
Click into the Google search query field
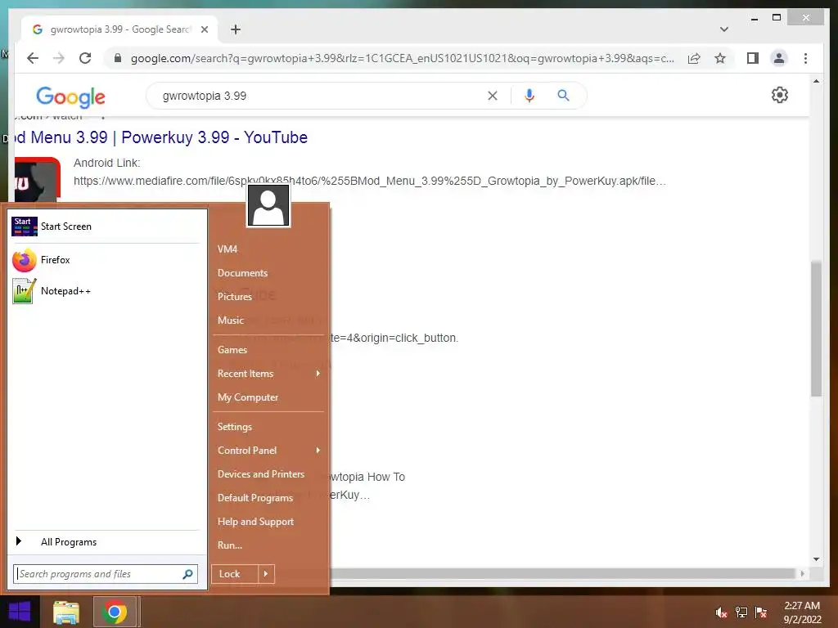tap(321, 96)
